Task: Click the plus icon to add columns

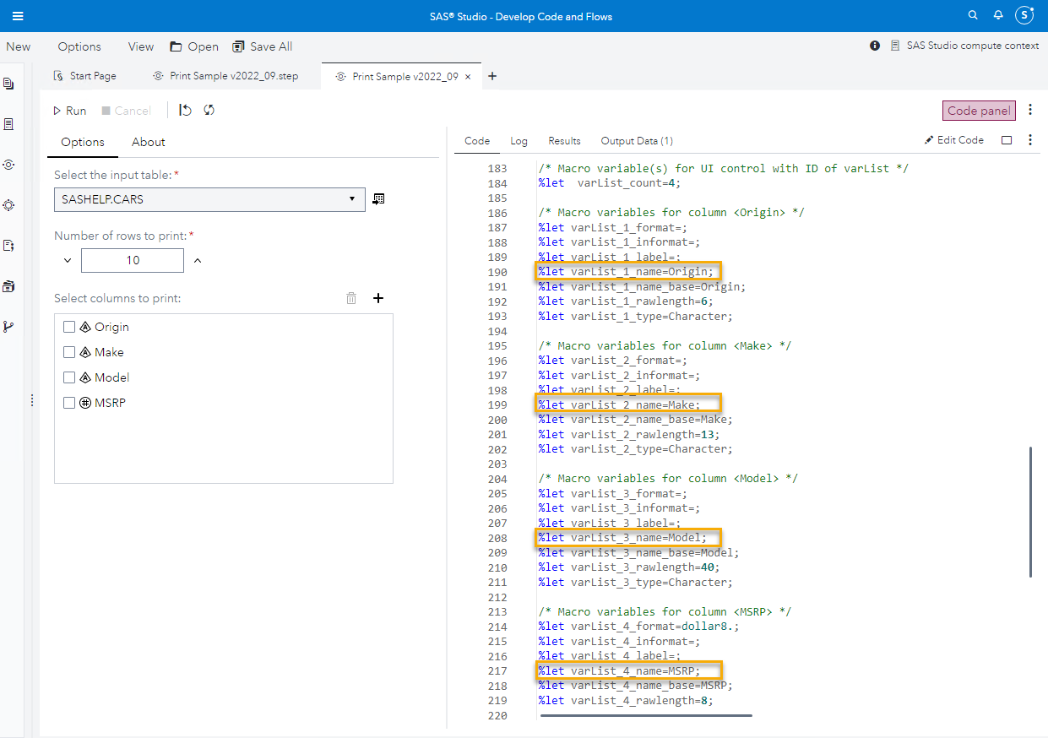Action: tap(377, 297)
